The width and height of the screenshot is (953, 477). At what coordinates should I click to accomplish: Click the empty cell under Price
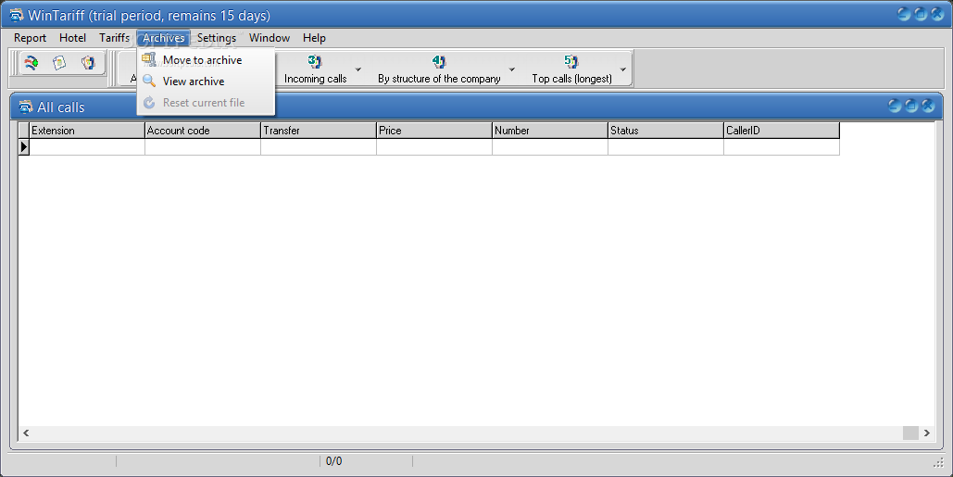(434, 146)
